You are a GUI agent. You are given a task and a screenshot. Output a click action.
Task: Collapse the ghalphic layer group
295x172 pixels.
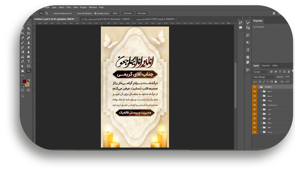tap(258, 87)
